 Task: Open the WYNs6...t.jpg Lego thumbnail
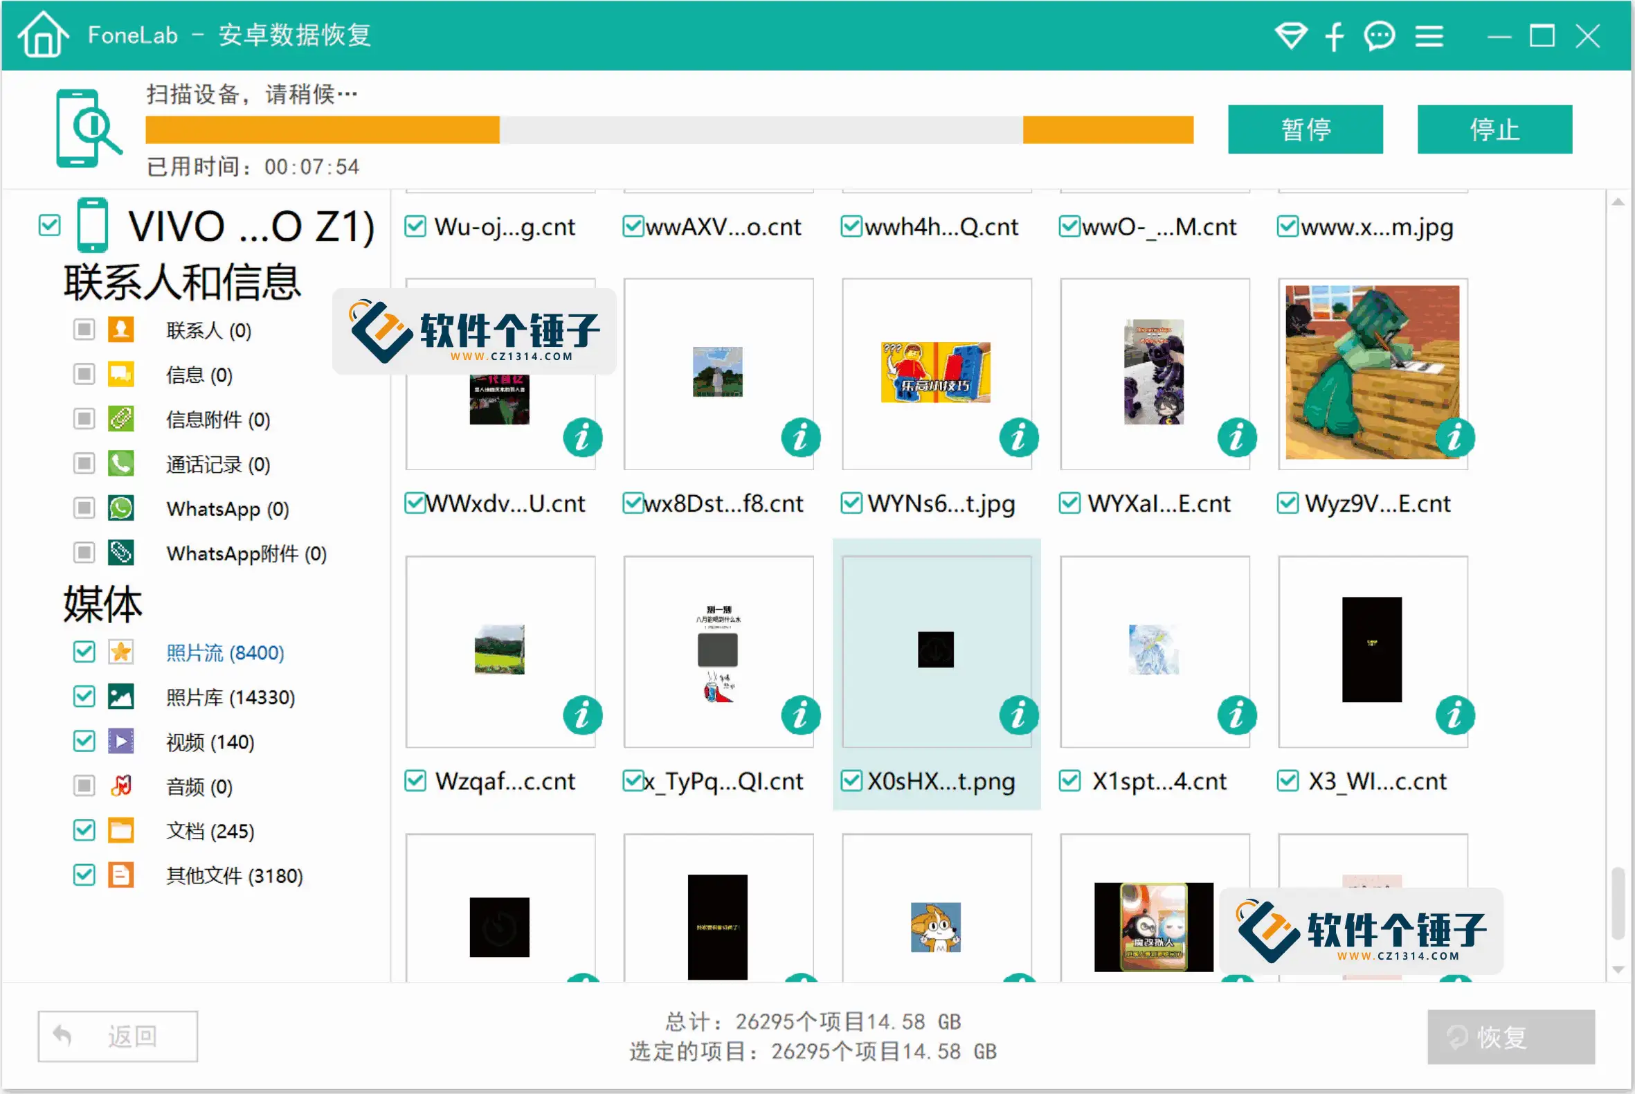(935, 372)
